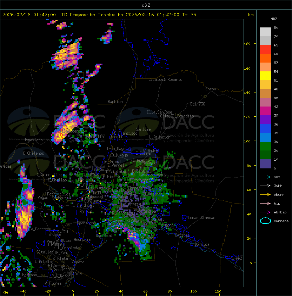Viewport: 292px width, 296px height.
Task: Click the 'current' label in legend
Action: tap(281, 221)
